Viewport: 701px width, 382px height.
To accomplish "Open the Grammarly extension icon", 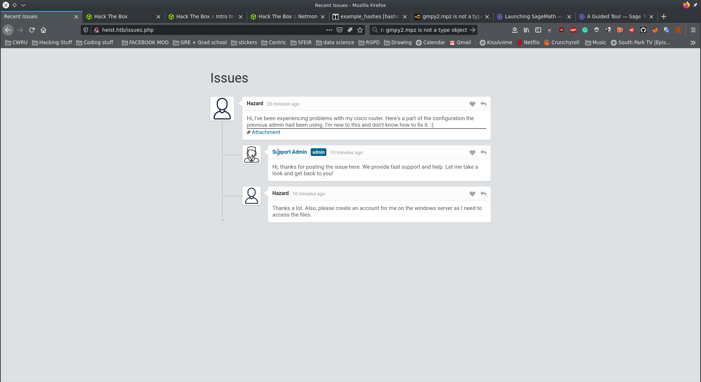I will (585, 30).
